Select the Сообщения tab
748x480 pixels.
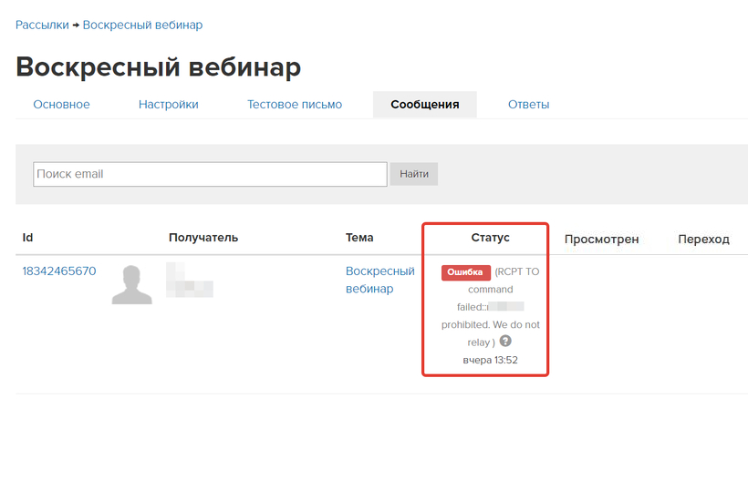coord(424,104)
